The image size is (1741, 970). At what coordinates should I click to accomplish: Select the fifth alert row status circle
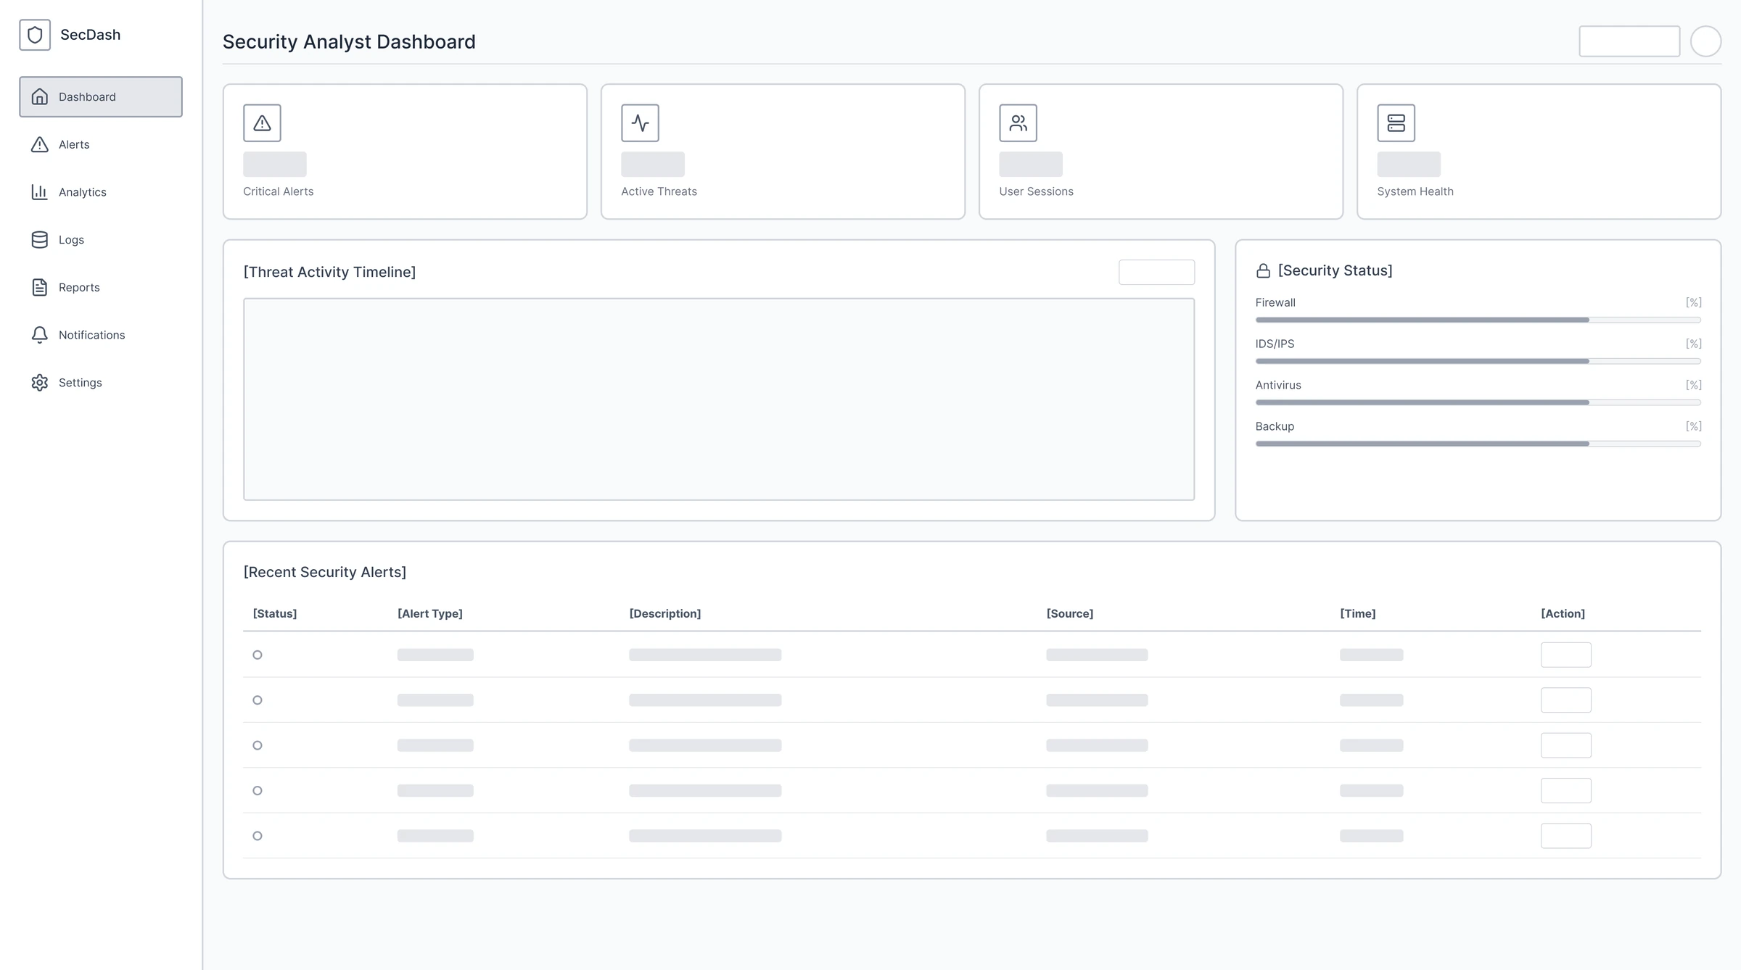pyautogui.click(x=258, y=836)
